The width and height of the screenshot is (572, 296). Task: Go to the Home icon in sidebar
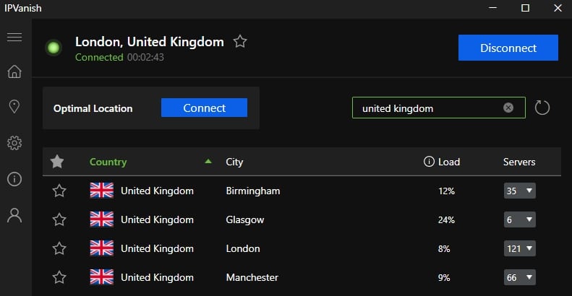(14, 71)
